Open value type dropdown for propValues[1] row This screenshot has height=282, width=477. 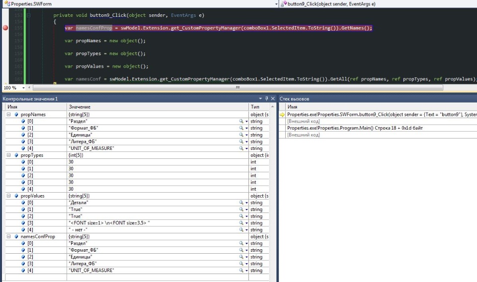pyautogui.click(x=246, y=210)
